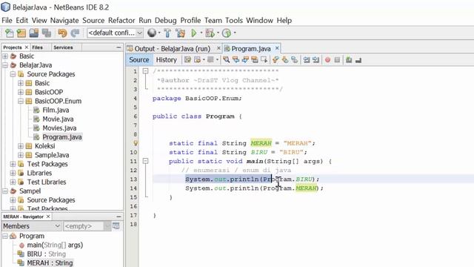
Task: Select BIRU : String in Navigator
Action: 46,254
